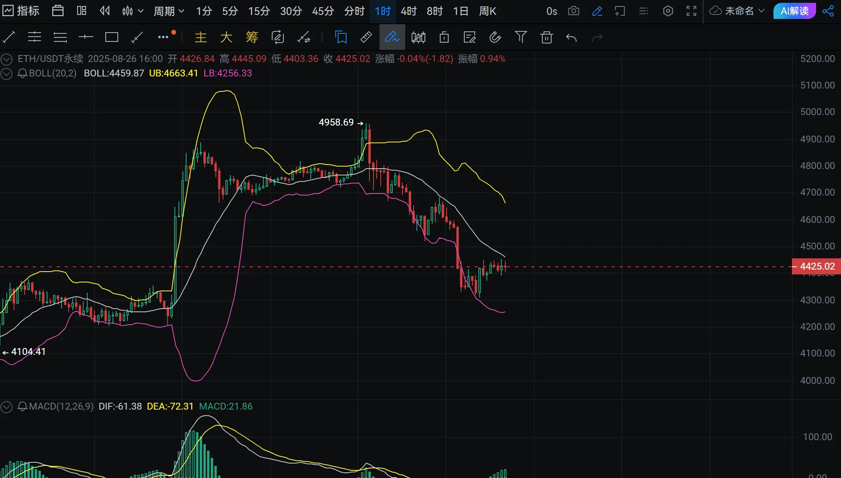
Task: Switch to the 45分 timeframe
Action: [323, 11]
